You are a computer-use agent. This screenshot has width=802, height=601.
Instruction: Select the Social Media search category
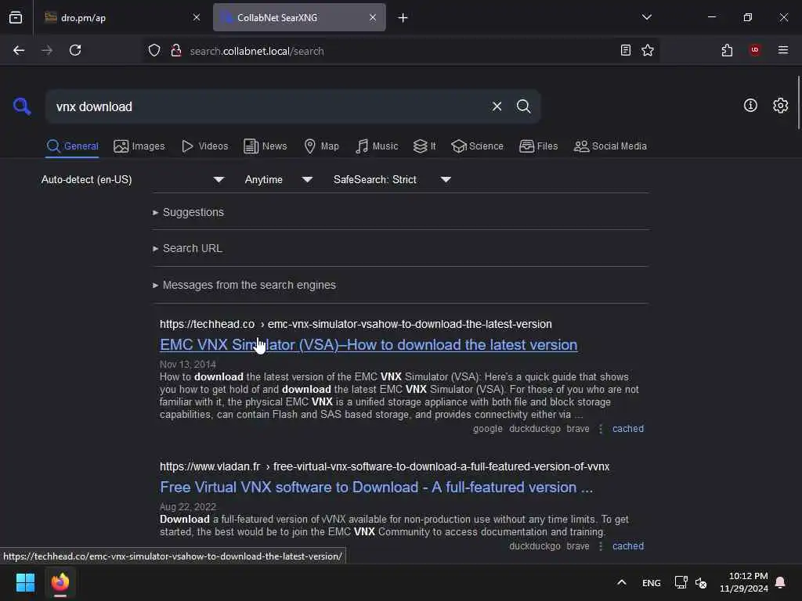pos(610,146)
